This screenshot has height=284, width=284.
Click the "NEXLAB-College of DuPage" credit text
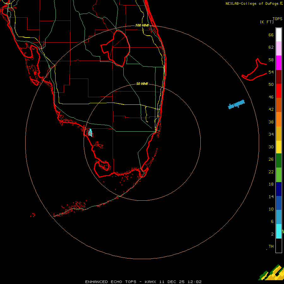pyautogui.click(x=252, y=3)
